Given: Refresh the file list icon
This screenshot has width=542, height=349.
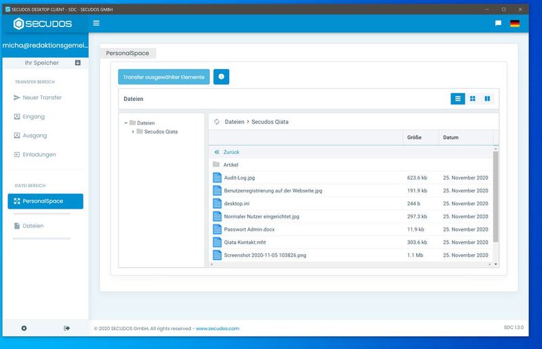Looking at the screenshot, I should point(217,122).
